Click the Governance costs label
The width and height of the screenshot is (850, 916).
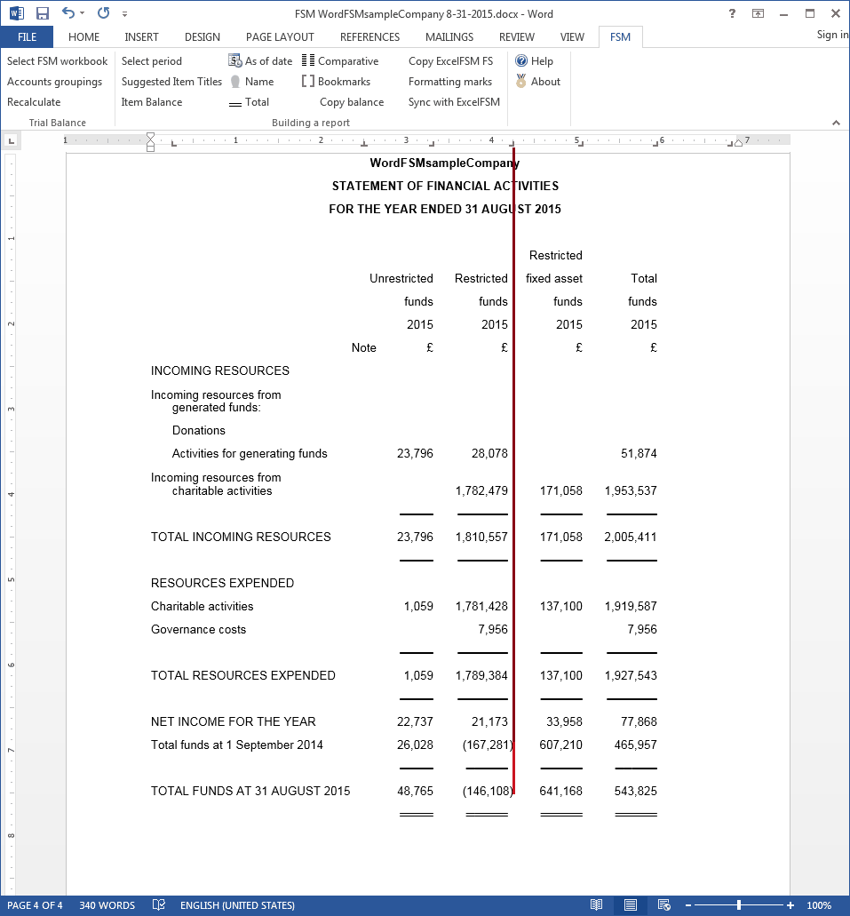[199, 629]
